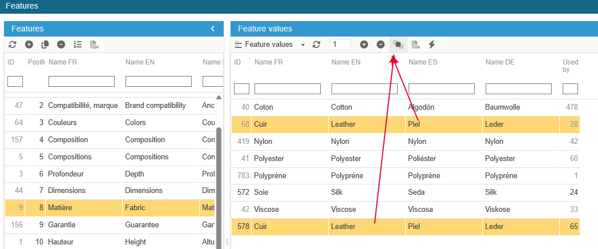Add a new feature value
Image resolution: width=598 pixels, height=249 pixels.
pos(364,45)
